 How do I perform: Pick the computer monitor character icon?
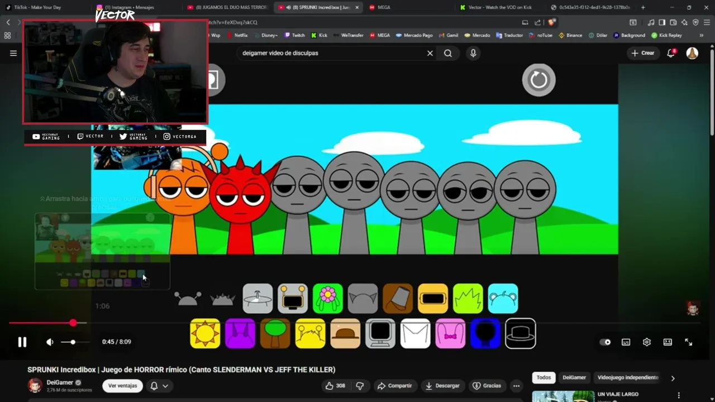pos(380,333)
